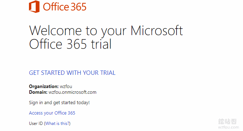Click the word Microsoft in main heading

pos(157,30)
